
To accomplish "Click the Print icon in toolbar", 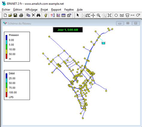I will [x=21, y=15].
